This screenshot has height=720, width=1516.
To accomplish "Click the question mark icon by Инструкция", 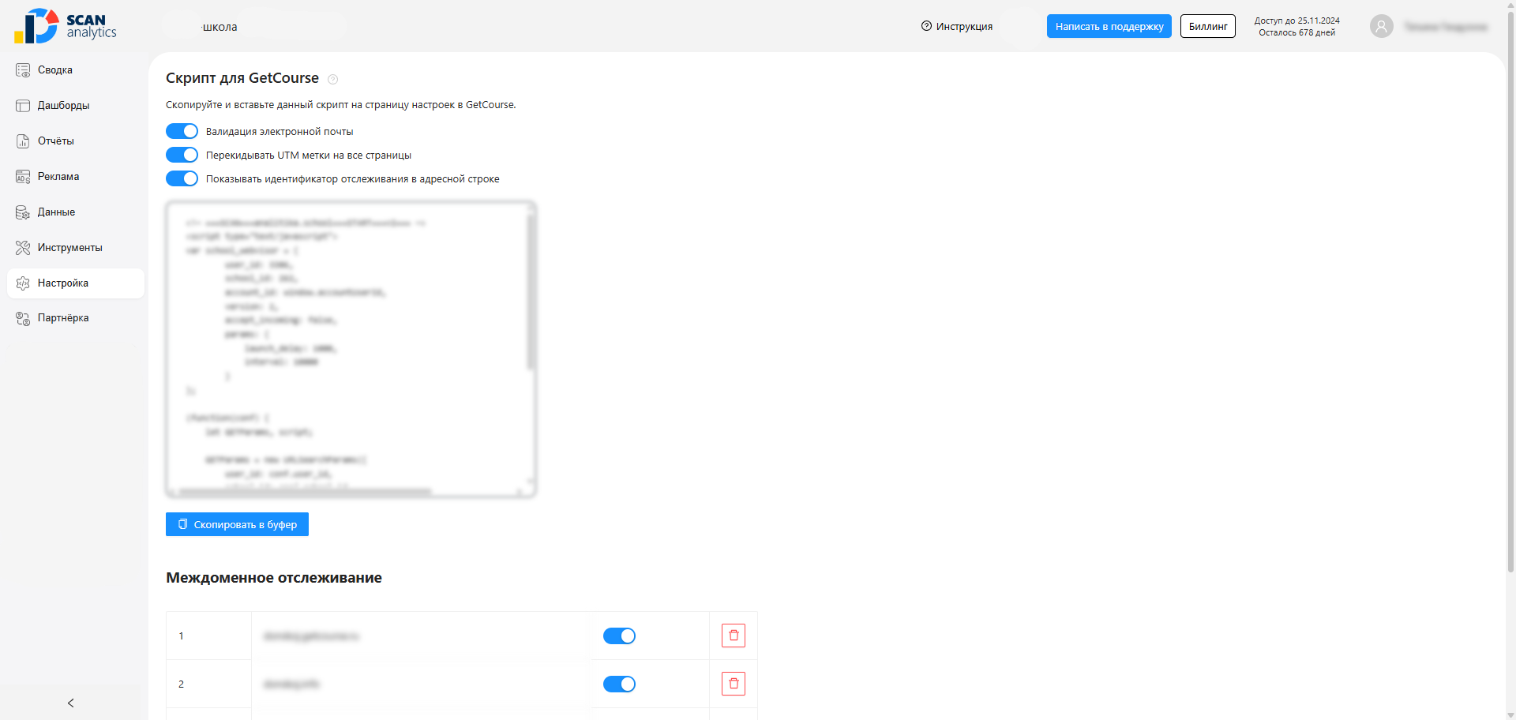I will (x=926, y=26).
